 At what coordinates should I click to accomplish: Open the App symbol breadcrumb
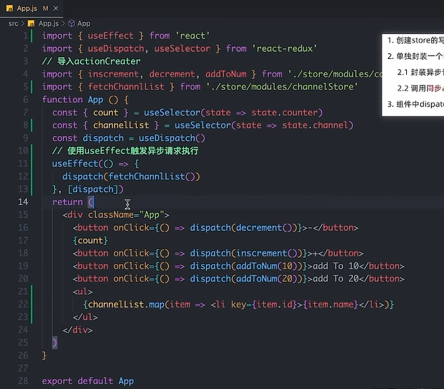coord(83,24)
